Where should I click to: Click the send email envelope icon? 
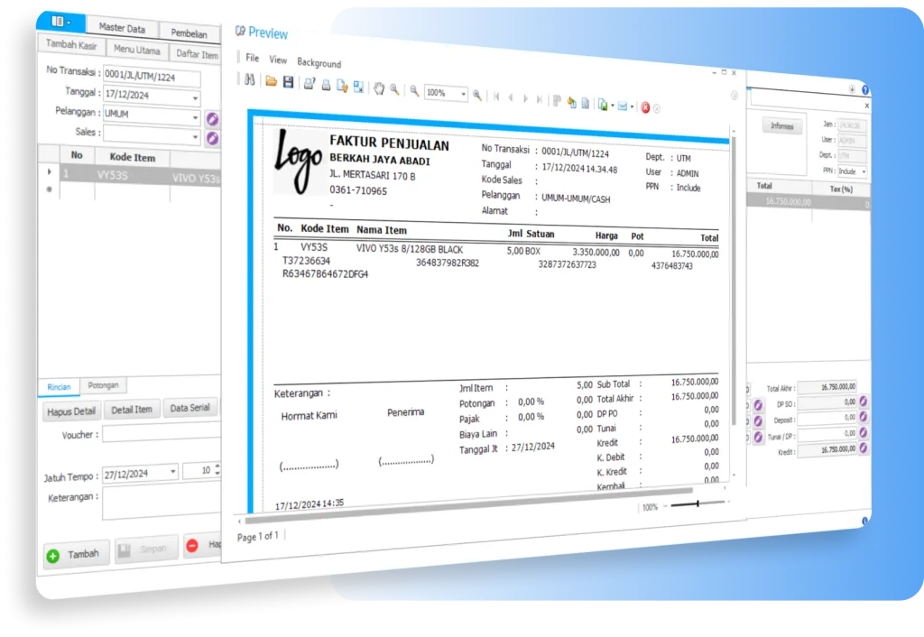click(623, 106)
